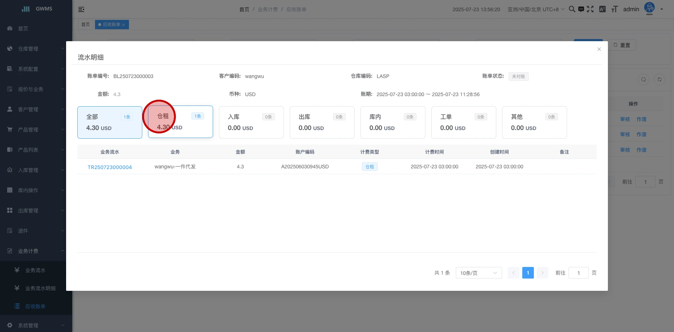The height and width of the screenshot is (332, 674).
Task: Click the 前往 page number input field
Action: point(578,273)
